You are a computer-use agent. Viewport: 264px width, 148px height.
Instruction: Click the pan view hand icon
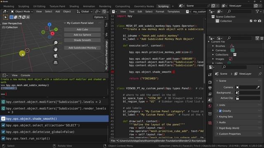coord(56,49)
